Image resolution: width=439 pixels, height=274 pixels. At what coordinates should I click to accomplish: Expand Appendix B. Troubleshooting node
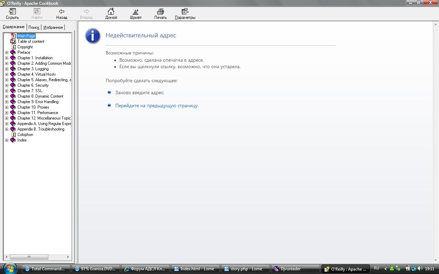point(7,129)
